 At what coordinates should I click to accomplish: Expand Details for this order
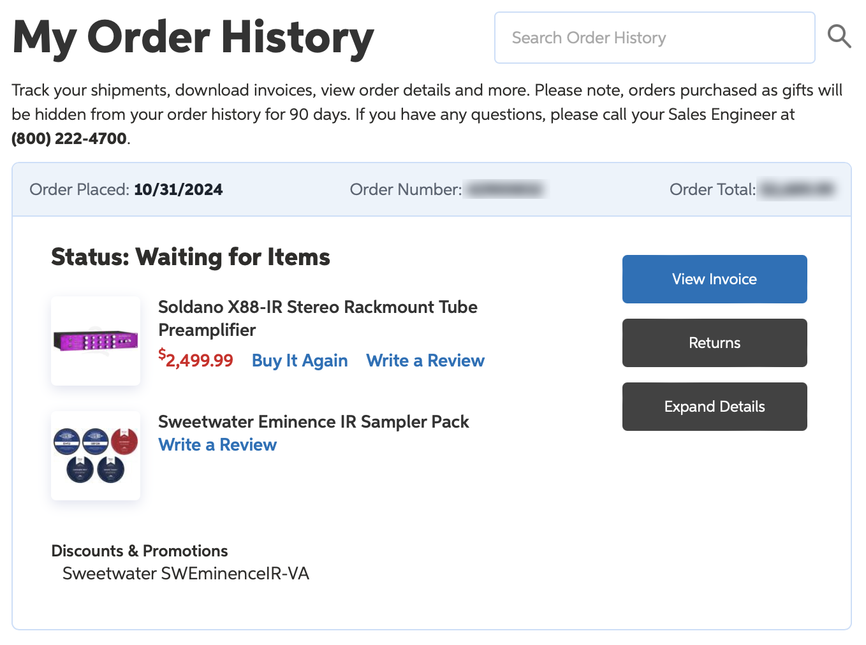point(715,407)
